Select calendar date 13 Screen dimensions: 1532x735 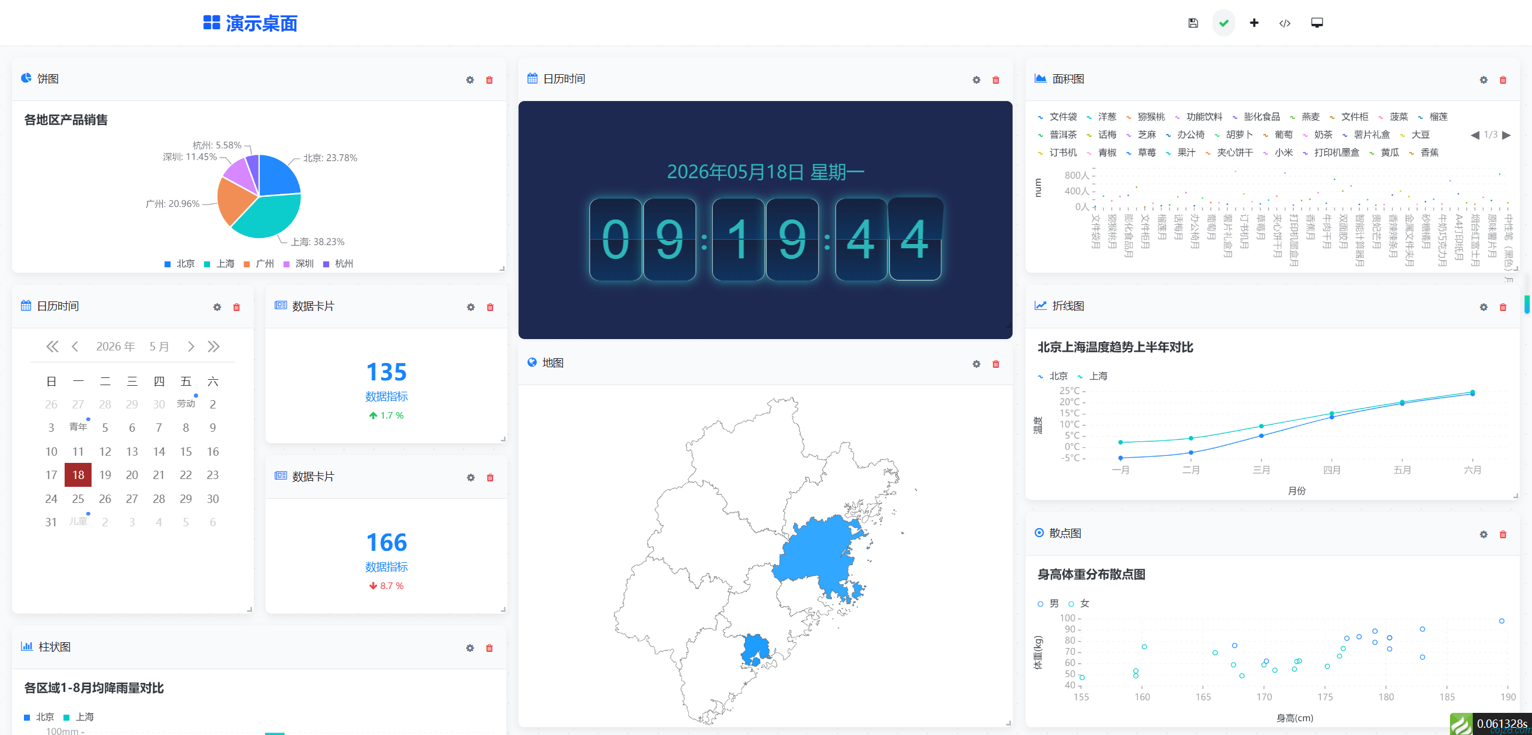132,452
